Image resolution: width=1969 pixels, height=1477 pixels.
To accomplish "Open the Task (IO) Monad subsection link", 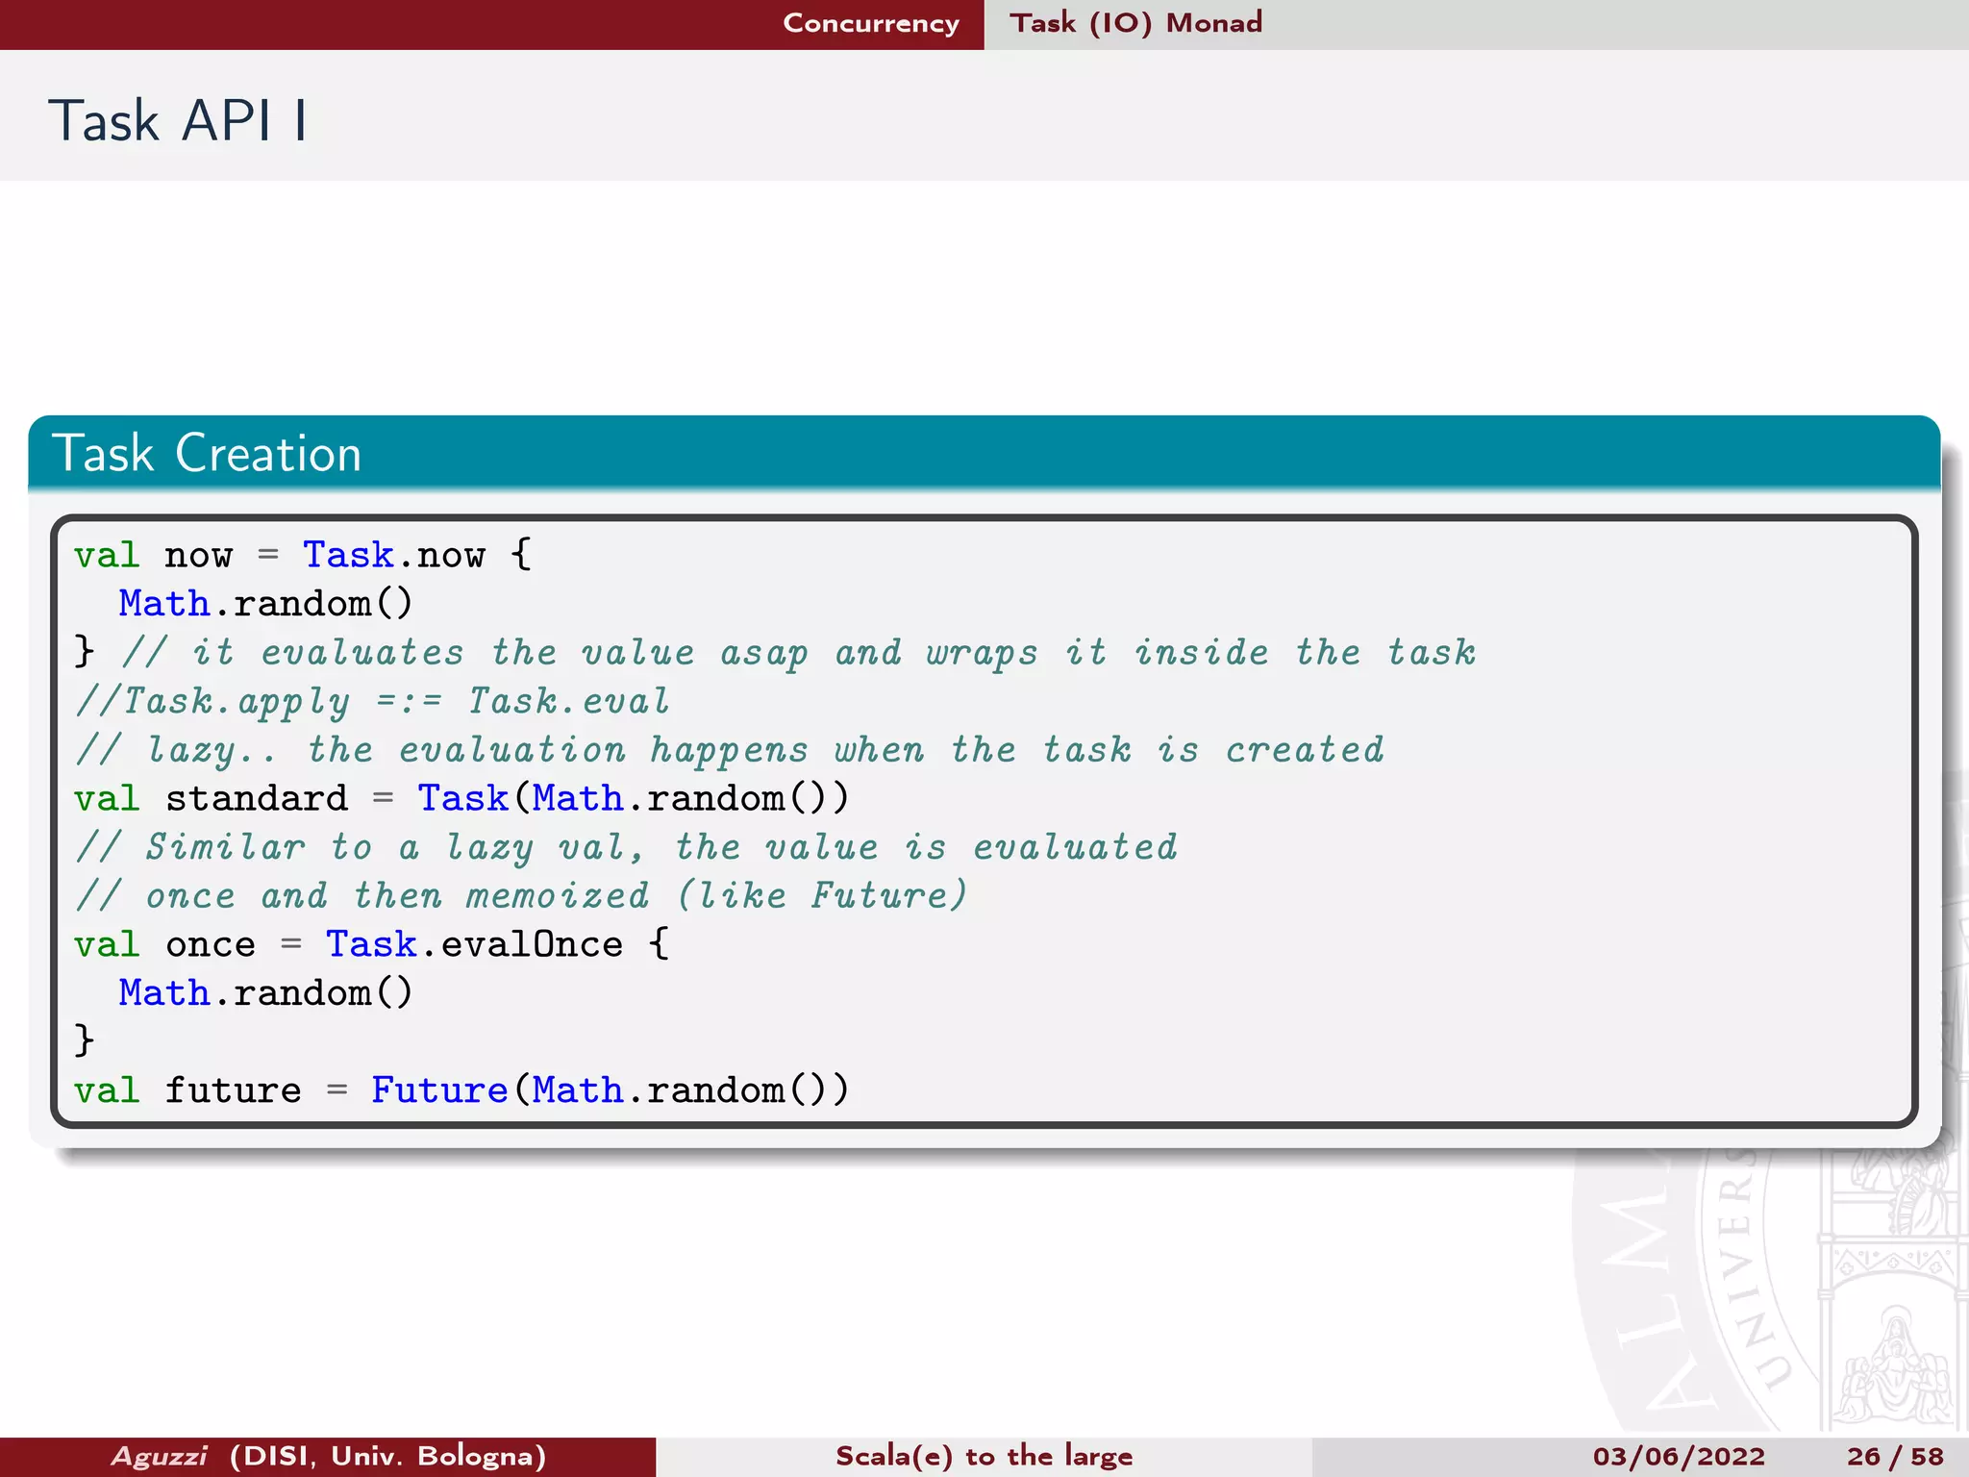I will click(x=1135, y=23).
